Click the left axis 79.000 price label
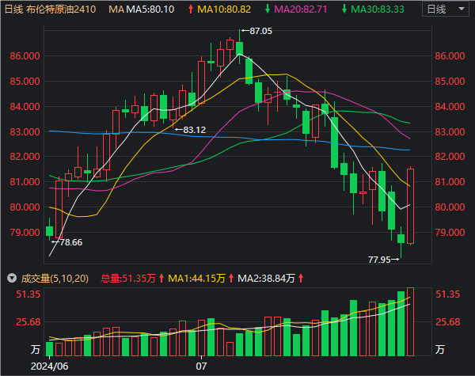Viewport: 475px width, 376px height. pos(25,233)
